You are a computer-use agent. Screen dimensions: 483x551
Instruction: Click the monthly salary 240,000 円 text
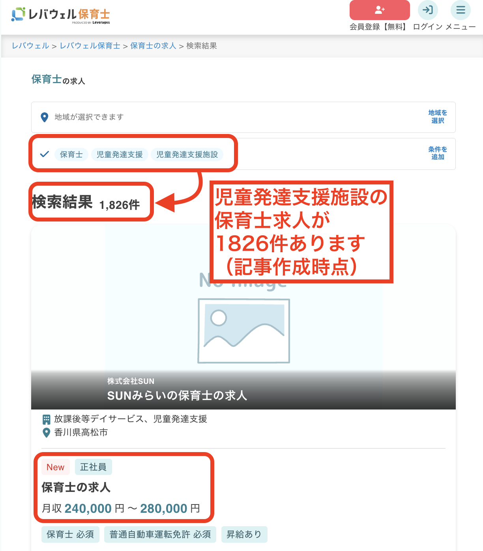click(x=94, y=509)
